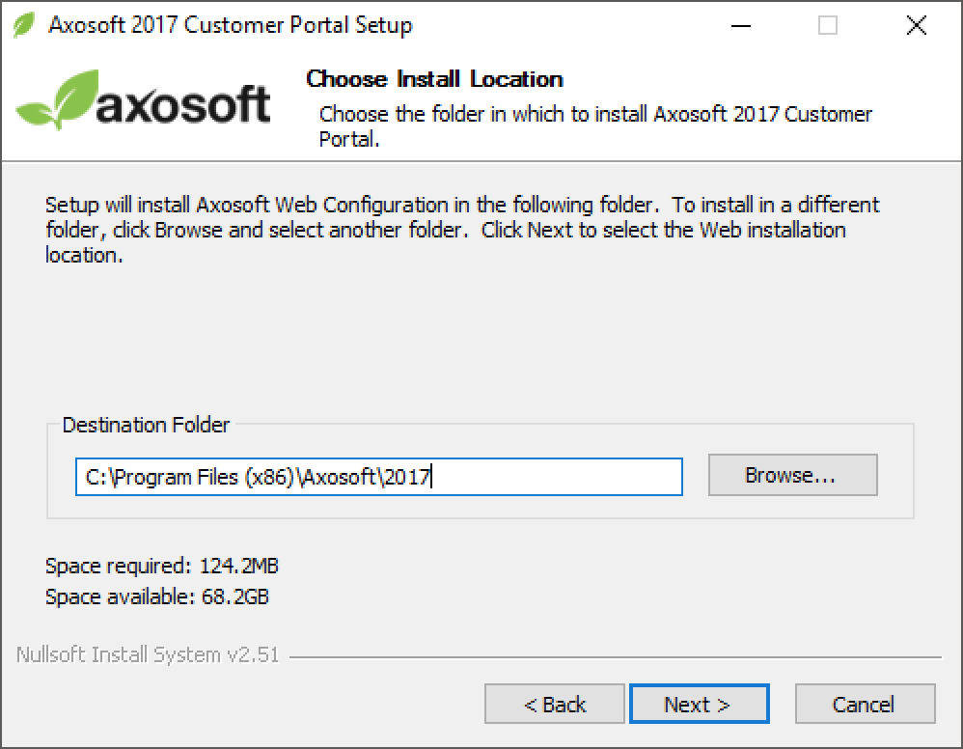The height and width of the screenshot is (749, 963).
Task: Open the Browse folder dialog
Action: tap(792, 475)
